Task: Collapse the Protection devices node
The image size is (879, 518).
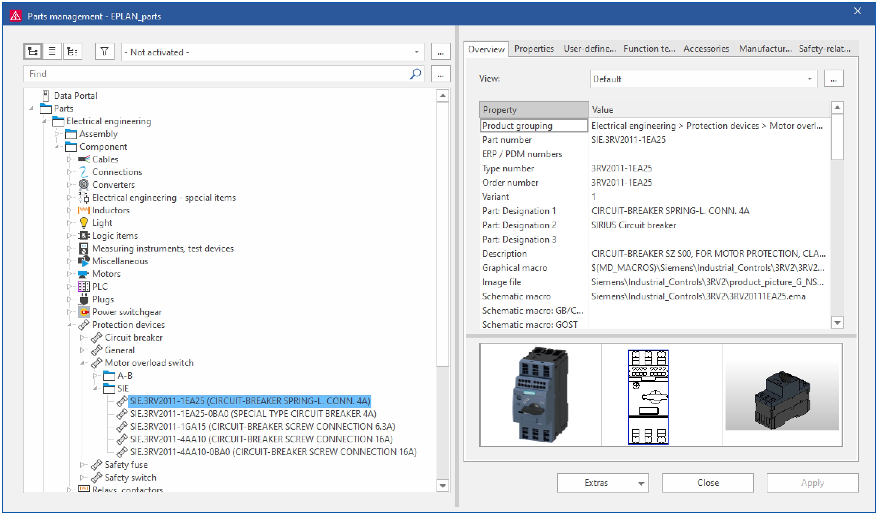Action: point(70,325)
